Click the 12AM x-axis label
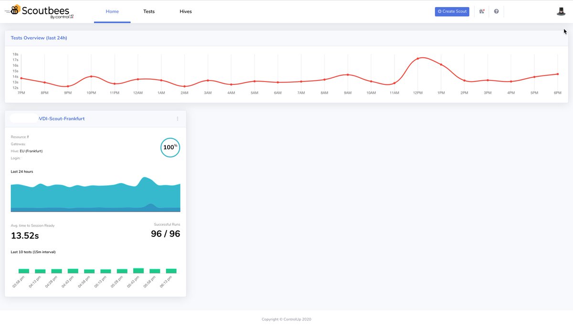This screenshot has height=328, width=573. (x=138, y=92)
